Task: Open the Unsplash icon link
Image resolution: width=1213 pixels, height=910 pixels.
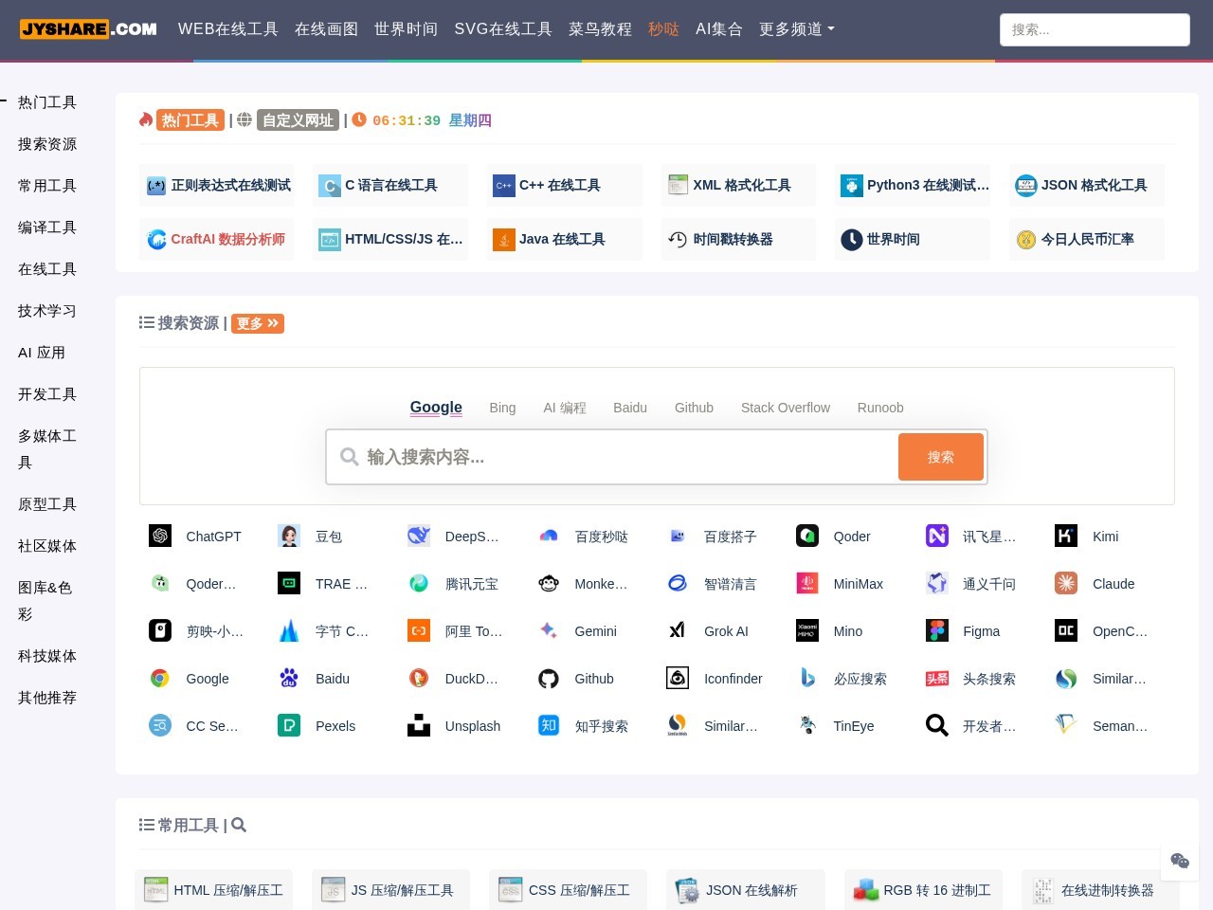Action: coord(419,725)
